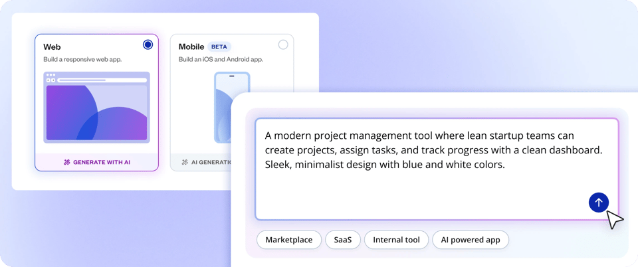Choose the SaaS suggestion chip
The image size is (638, 267).
[x=343, y=240]
